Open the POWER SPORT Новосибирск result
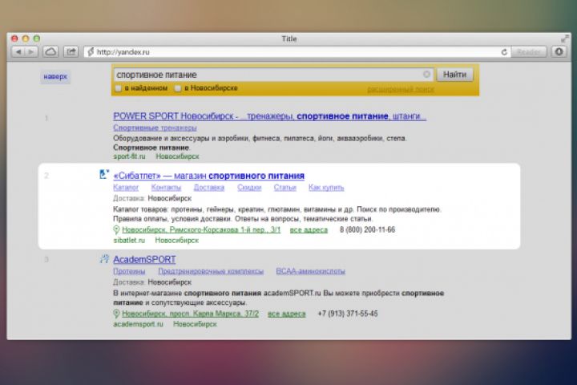 [269, 116]
